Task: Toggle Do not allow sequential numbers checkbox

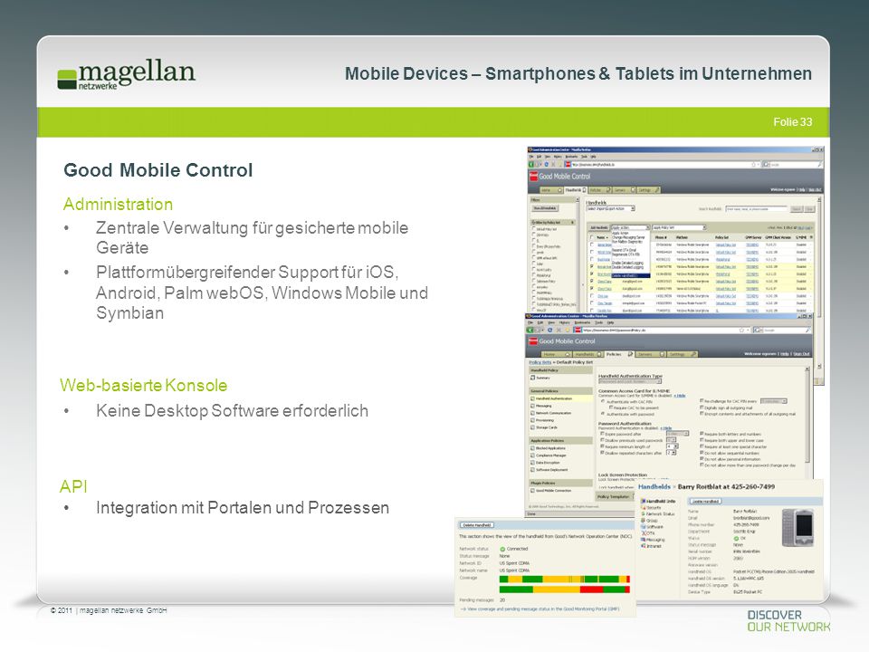Action: 702,453
